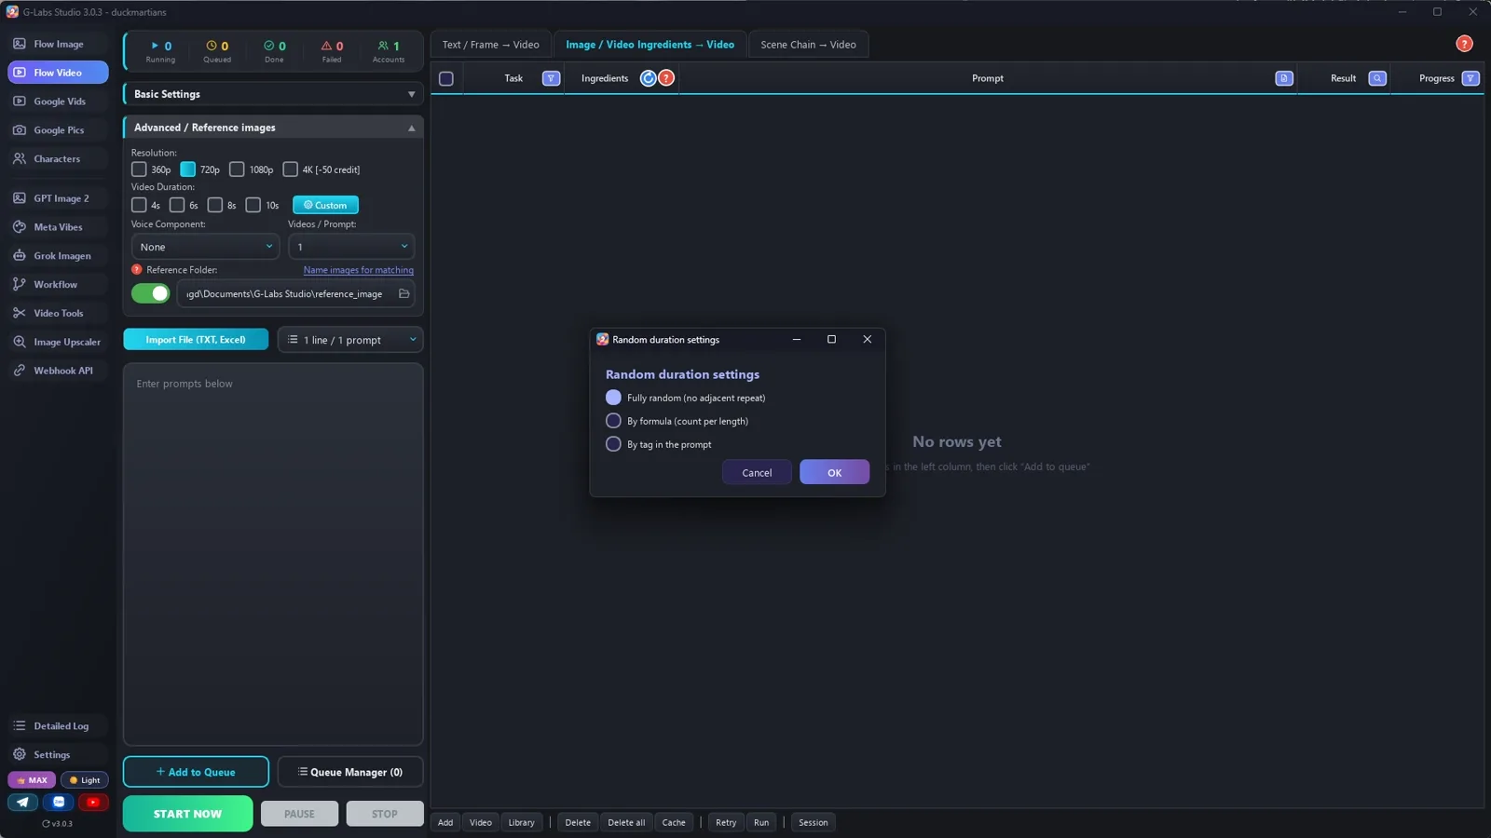Open Grok Imagen in sidebar

[x=58, y=255]
